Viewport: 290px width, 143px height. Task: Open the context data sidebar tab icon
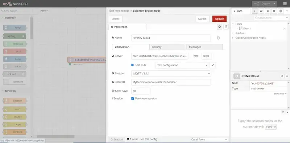pyautogui.click(x=281, y=11)
